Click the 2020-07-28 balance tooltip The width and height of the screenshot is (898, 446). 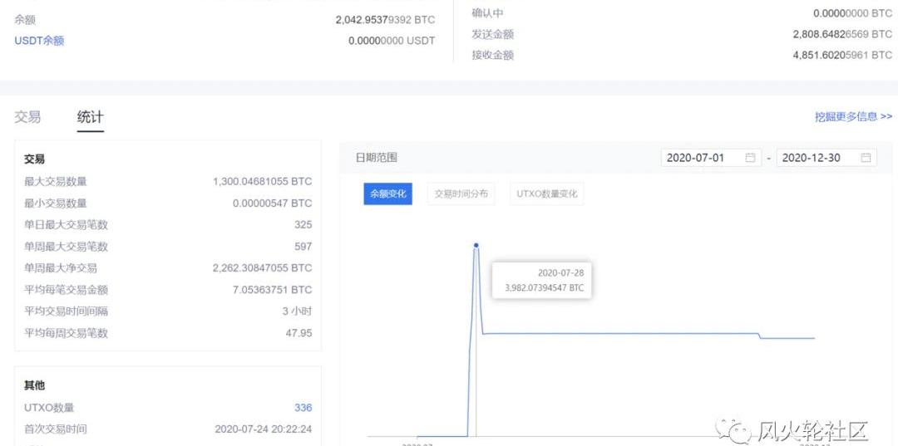tap(544, 280)
